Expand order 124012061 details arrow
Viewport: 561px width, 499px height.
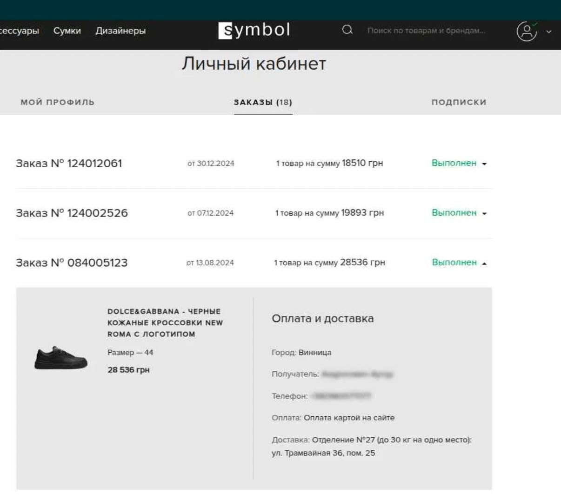pos(484,164)
